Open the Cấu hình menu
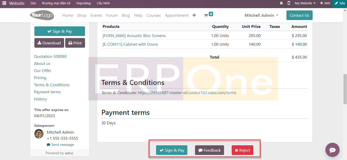Viewport: 347px width, 160px height. [x=103, y=3]
